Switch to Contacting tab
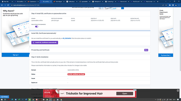The width and height of the screenshot is (181, 101). point(110,2)
